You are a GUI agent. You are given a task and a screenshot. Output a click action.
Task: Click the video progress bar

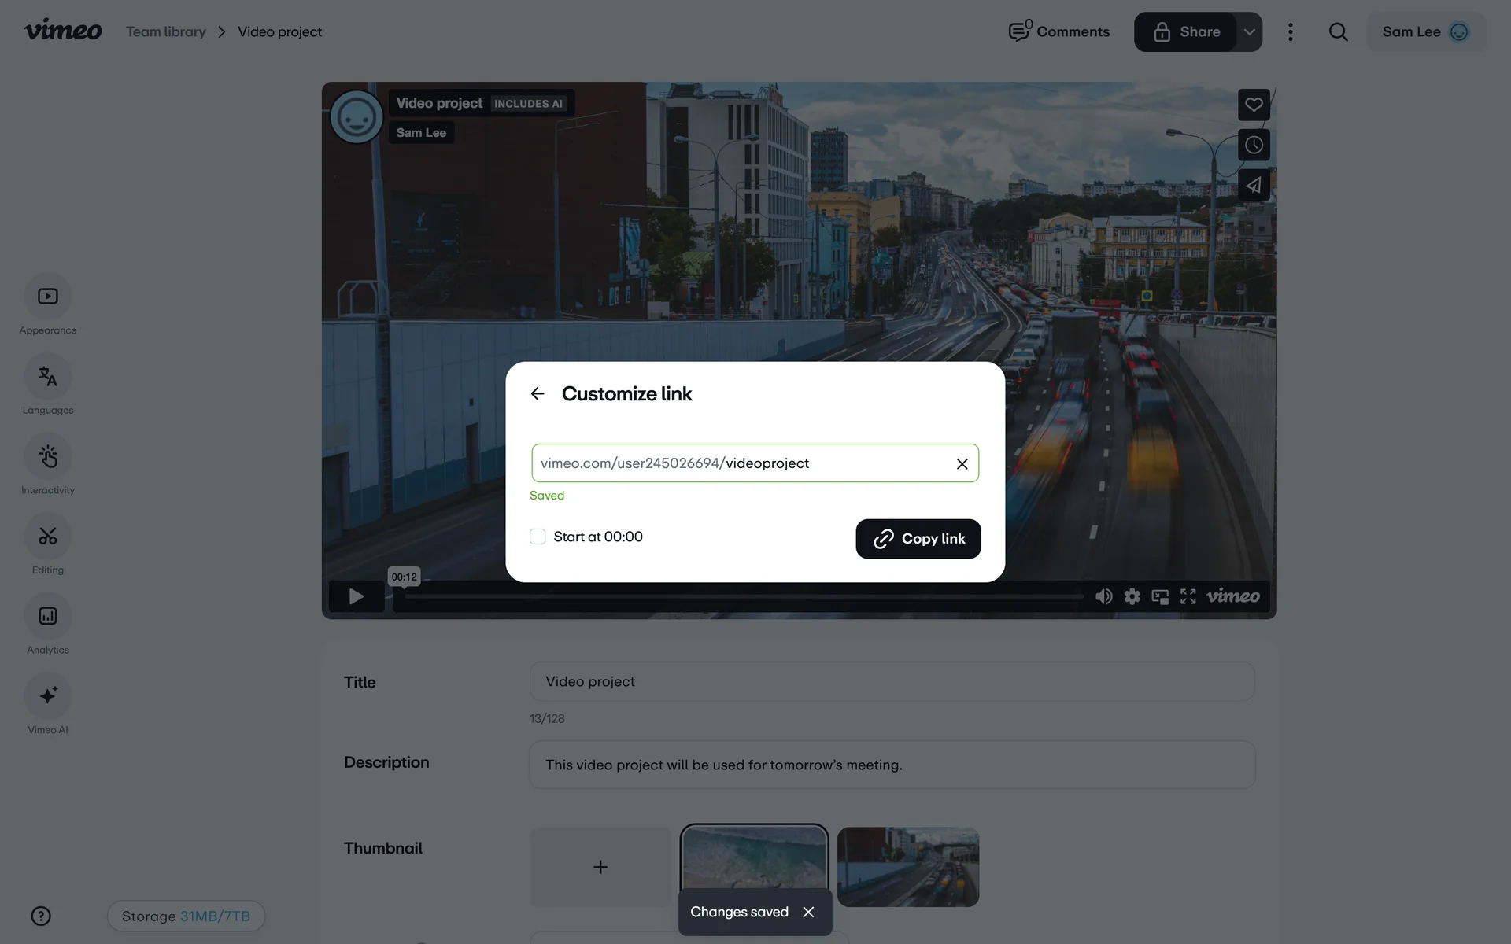[x=744, y=597]
